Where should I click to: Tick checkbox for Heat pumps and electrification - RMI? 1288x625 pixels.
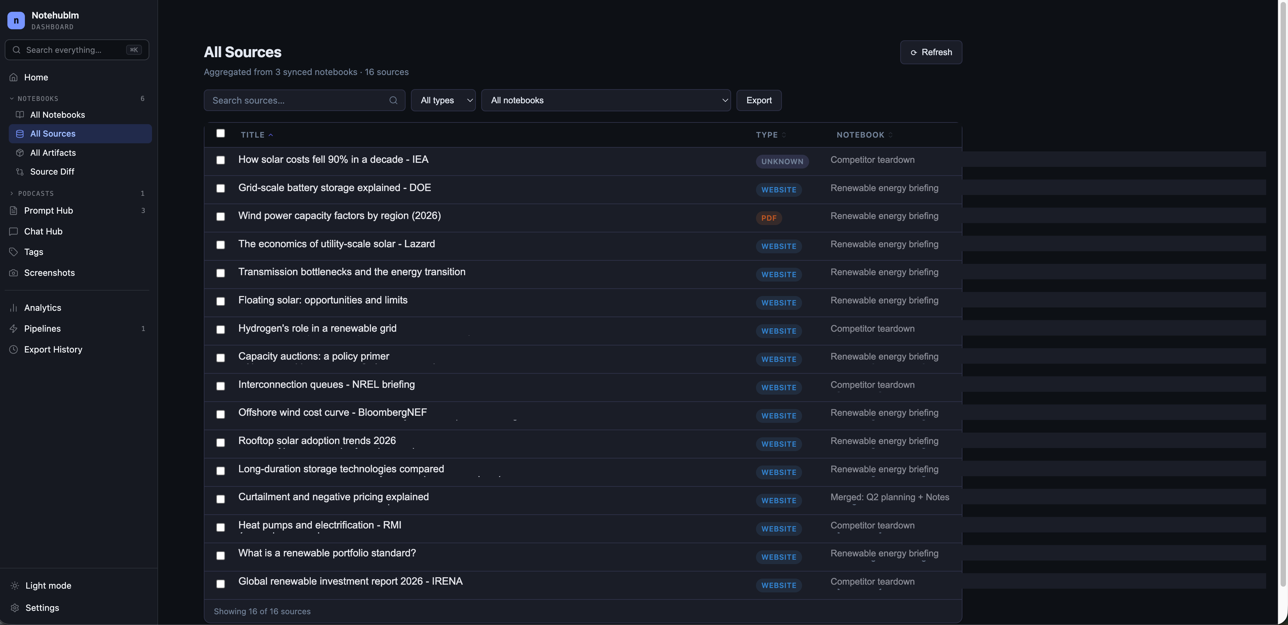coord(221,527)
